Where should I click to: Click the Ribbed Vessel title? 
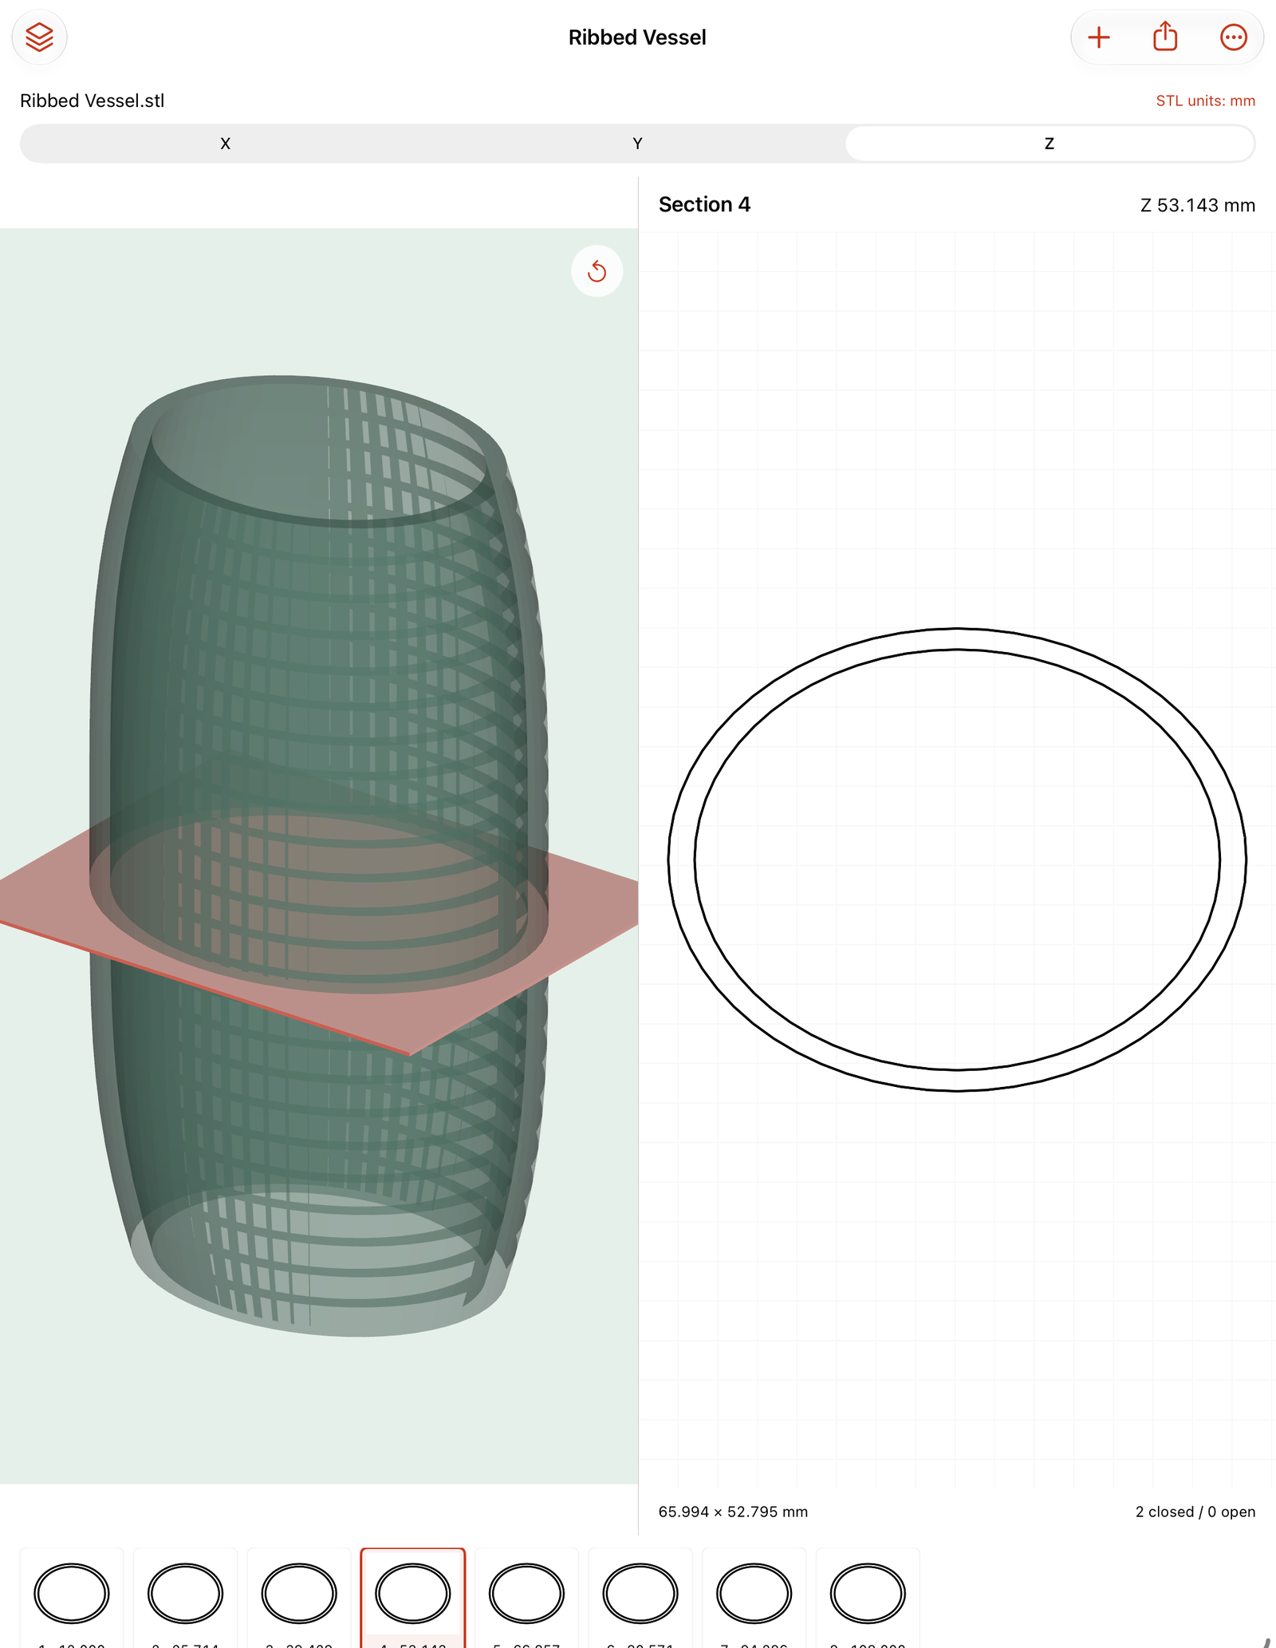coord(637,38)
